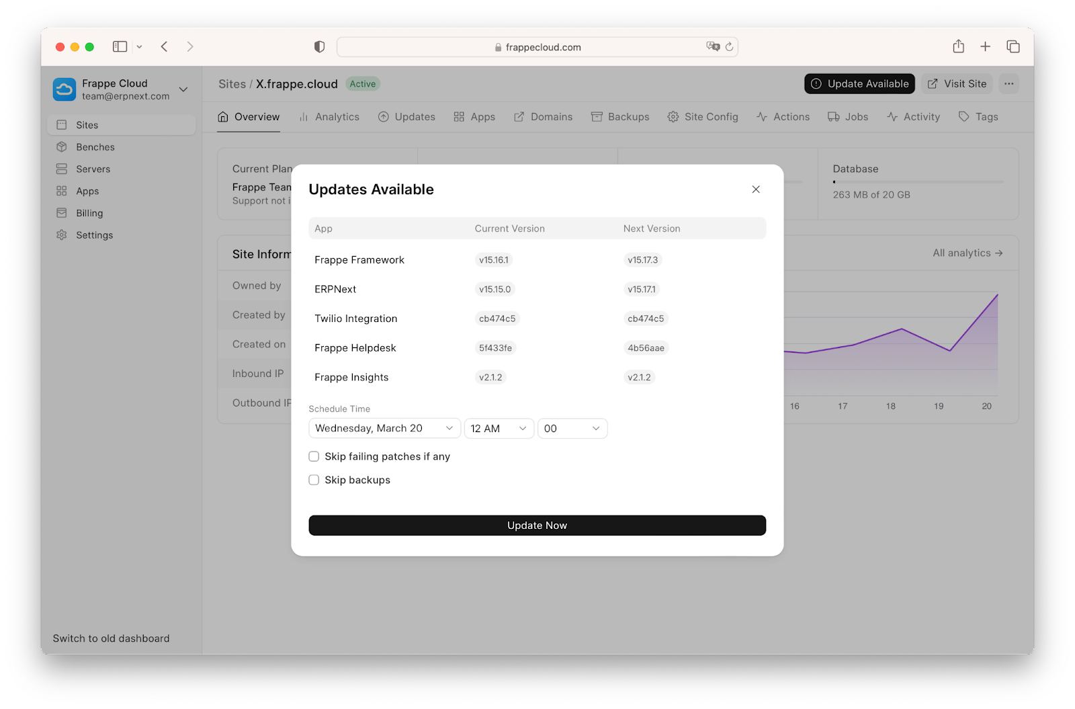Reload the page using the refresh icon

[x=729, y=47]
